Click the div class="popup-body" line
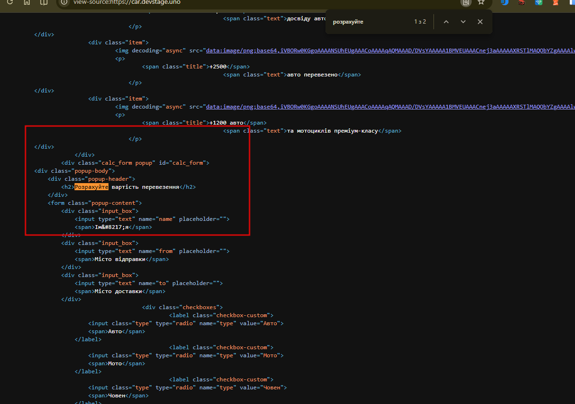Screen dimensions: 575x404 [x=75, y=171]
